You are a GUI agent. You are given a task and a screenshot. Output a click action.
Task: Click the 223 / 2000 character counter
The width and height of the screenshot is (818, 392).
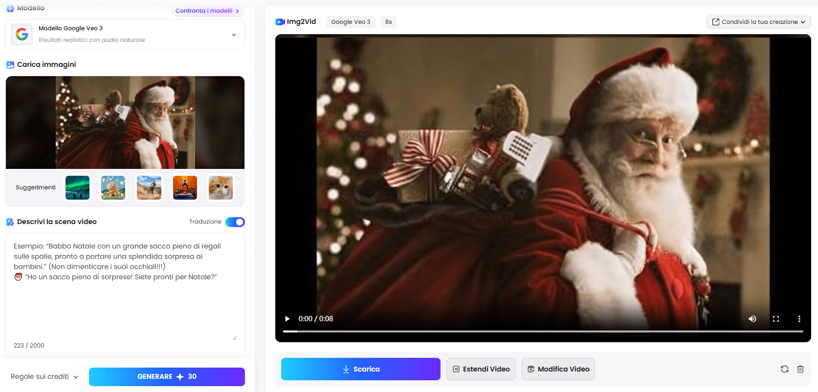click(x=29, y=346)
